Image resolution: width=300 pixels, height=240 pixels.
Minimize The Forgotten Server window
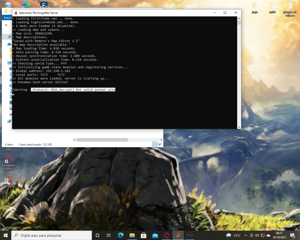pos(214,13)
